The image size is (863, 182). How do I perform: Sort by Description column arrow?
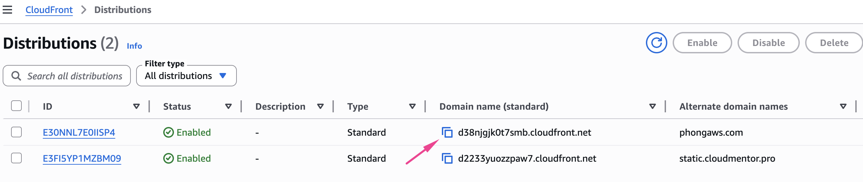(x=320, y=107)
